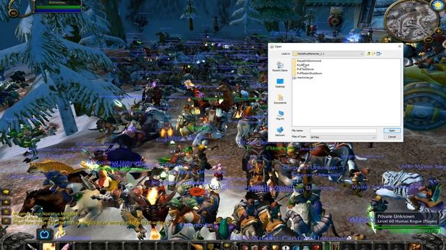The height and width of the screenshot is (250, 446).
Task: Click the sword ability in first action slot
Action: coord(32,247)
